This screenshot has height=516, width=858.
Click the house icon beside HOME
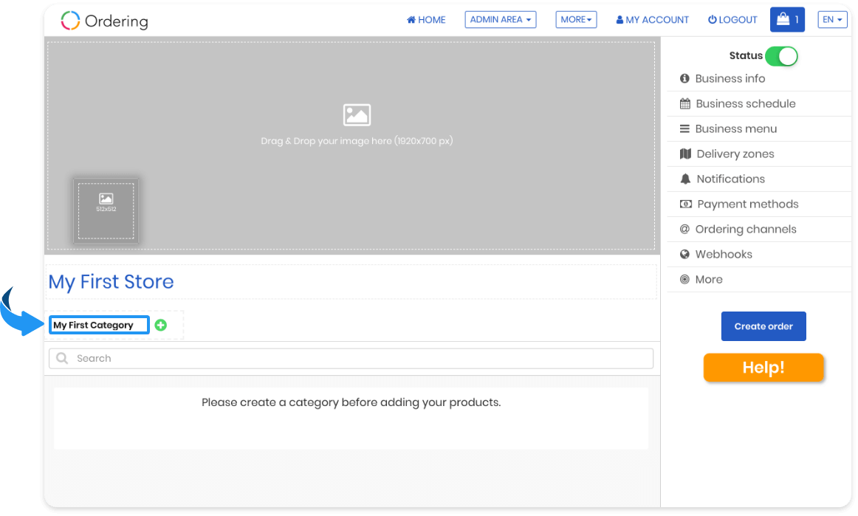[x=411, y=20]
